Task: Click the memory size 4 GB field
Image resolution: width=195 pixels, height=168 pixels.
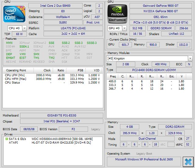Action: pos(129,127)
